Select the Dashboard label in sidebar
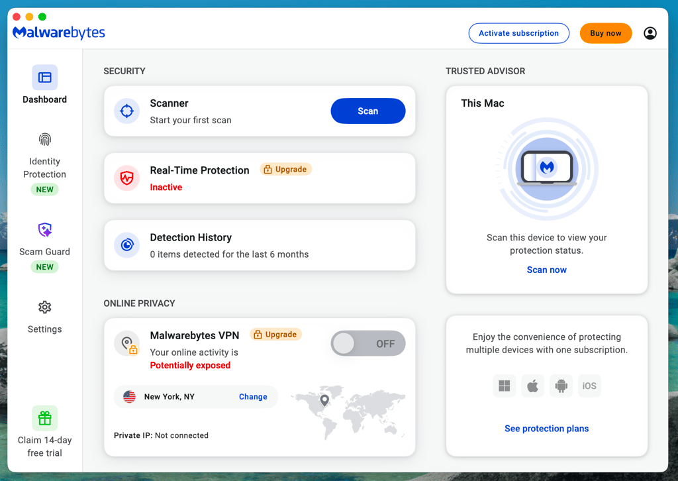The width and height of the screenshot is (678, 481). (x=44, y=99)
